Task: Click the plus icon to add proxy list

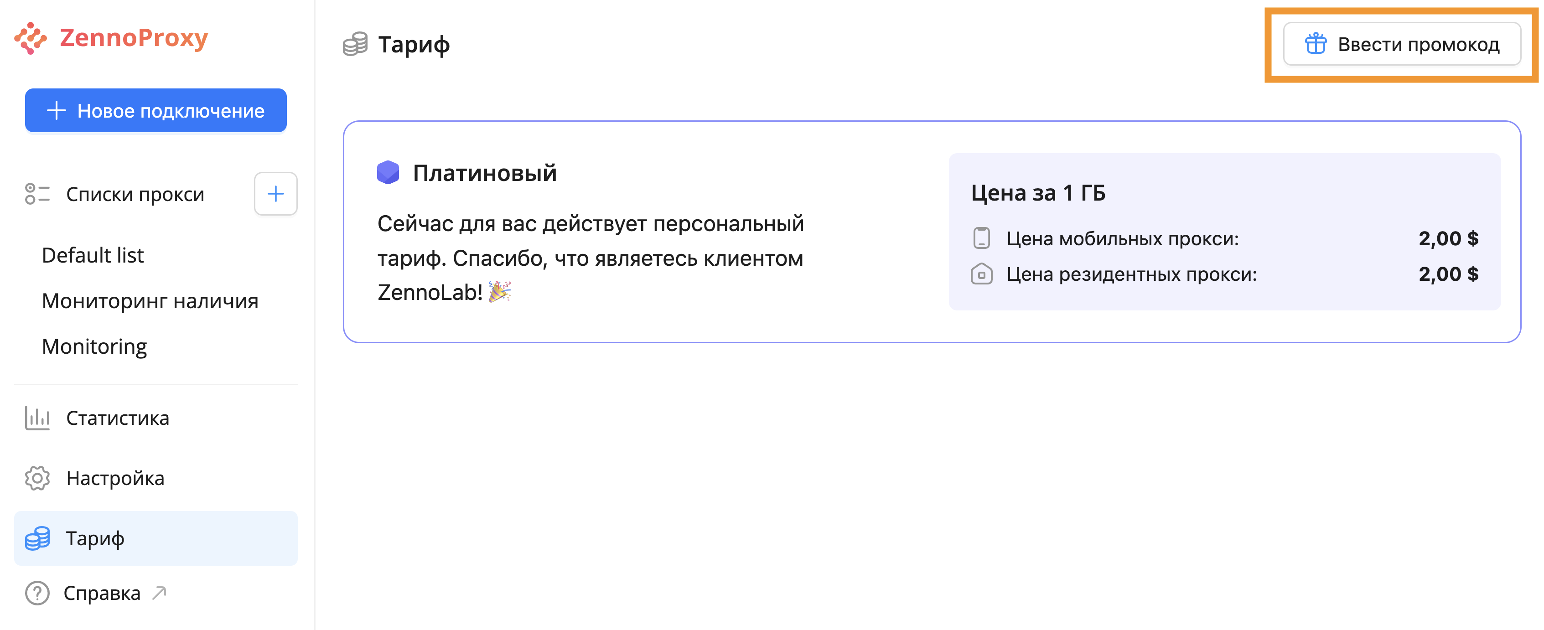Action: click(275, 194)
